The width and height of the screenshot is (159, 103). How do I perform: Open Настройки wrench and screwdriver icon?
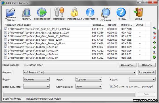coord(59,12)
